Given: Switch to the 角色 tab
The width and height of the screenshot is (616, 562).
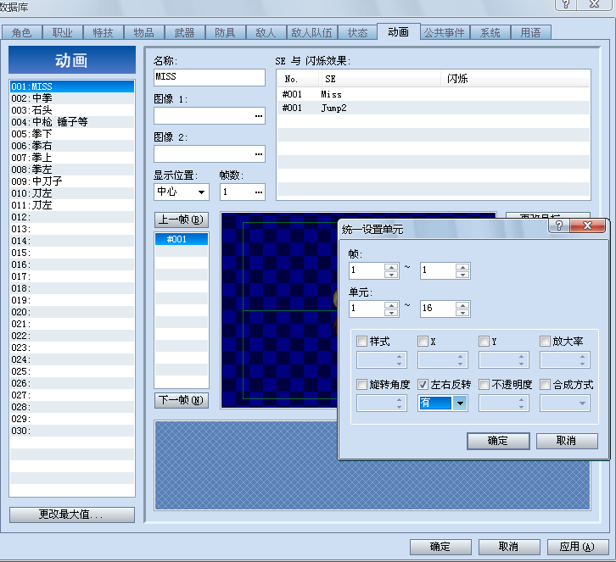Looking at the screenshot, I should pyautogui.click(x=21, y=32).
